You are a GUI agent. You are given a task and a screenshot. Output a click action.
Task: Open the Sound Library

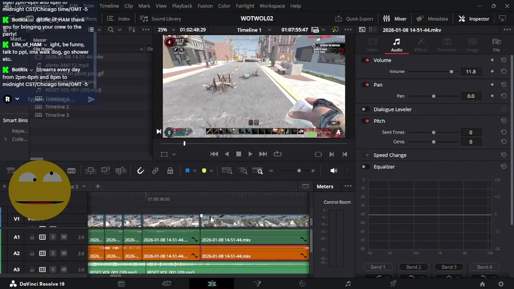tap(160, 18)
